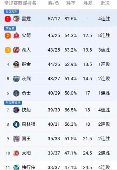Tap the 附加赛资格 label tag
Image resolution: width=117 pixels, height=170 pixels.
[13, 103]
